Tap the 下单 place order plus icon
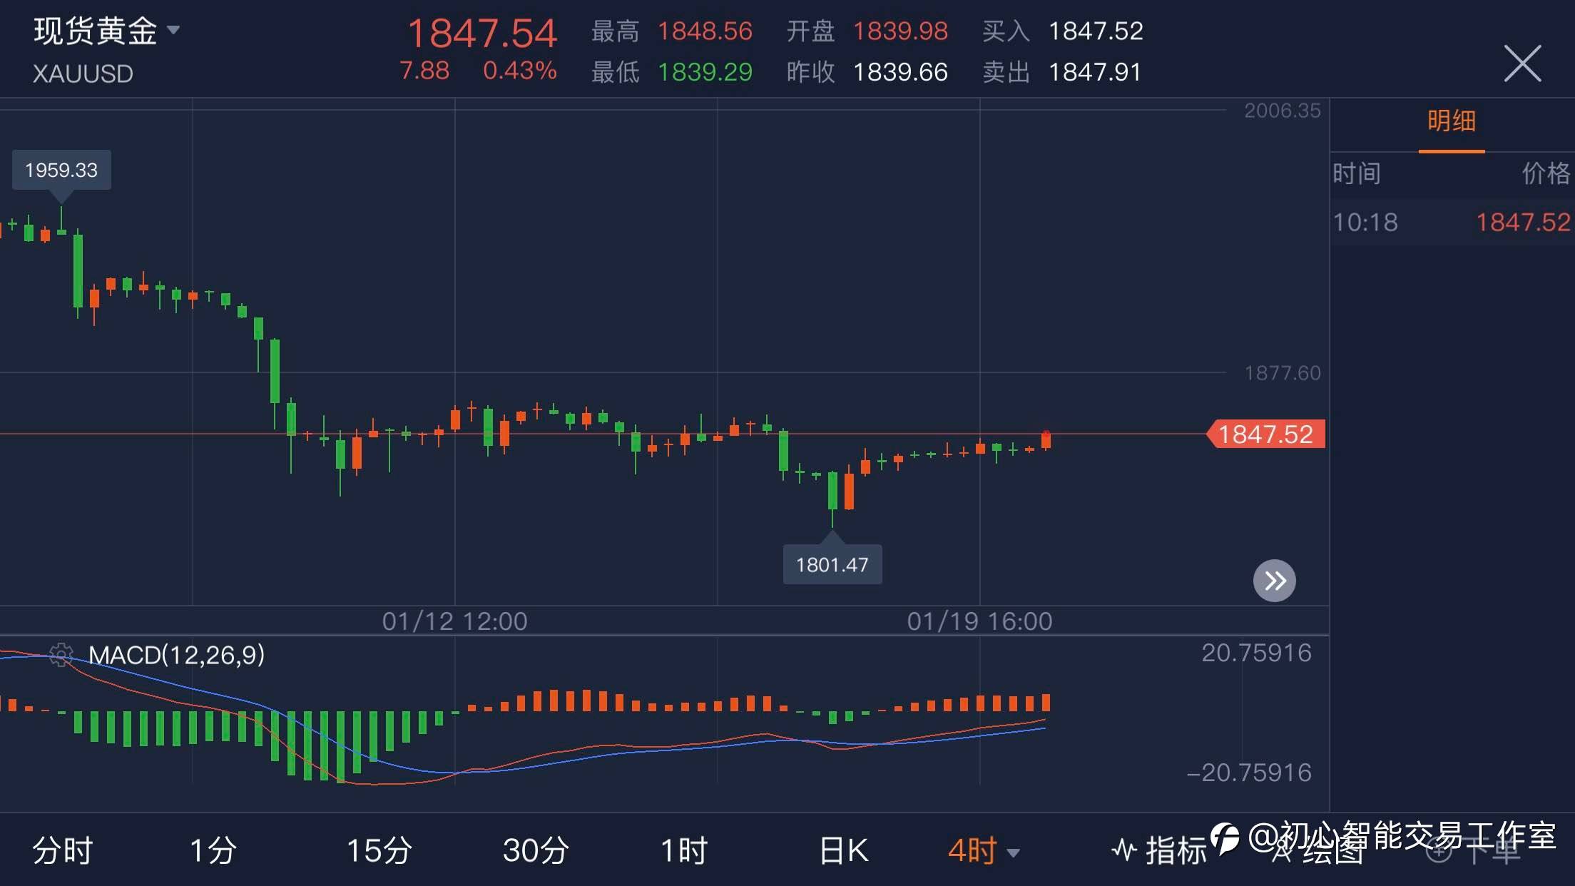The width and height of the screenshot is (1575, 886). 1439,850
